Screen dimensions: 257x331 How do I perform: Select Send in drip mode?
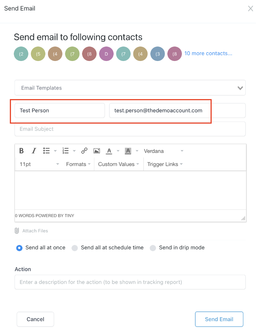coord(153,248)
